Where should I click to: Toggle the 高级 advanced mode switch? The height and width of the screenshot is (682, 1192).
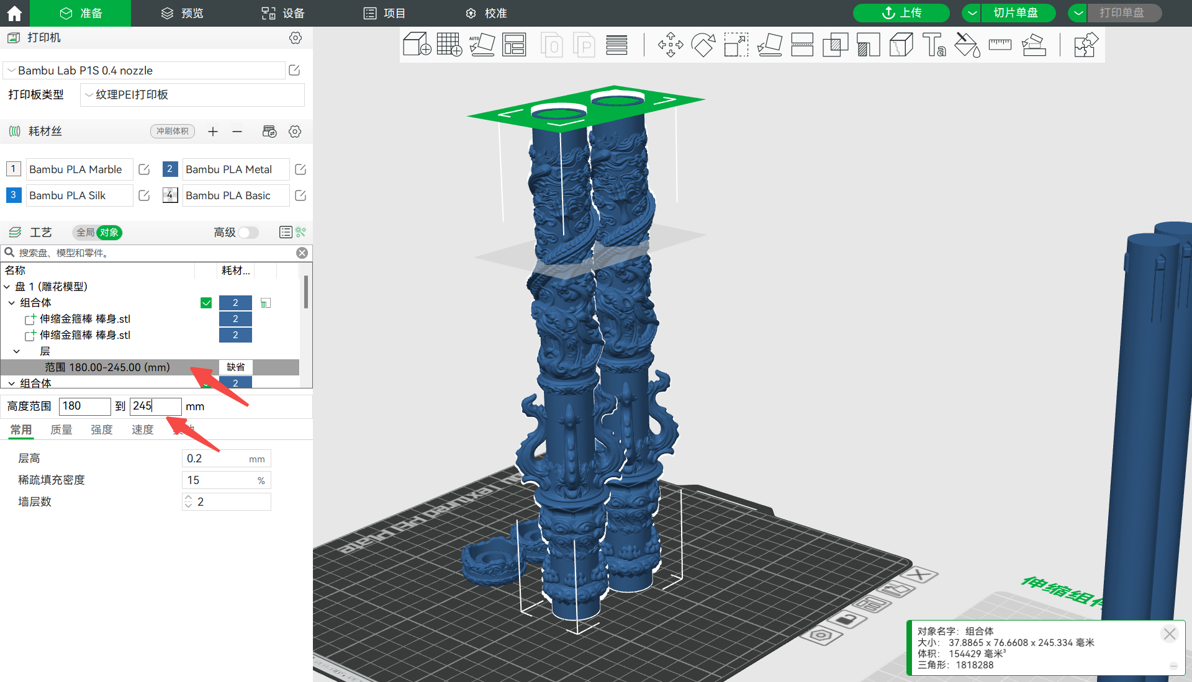point(248,232)
